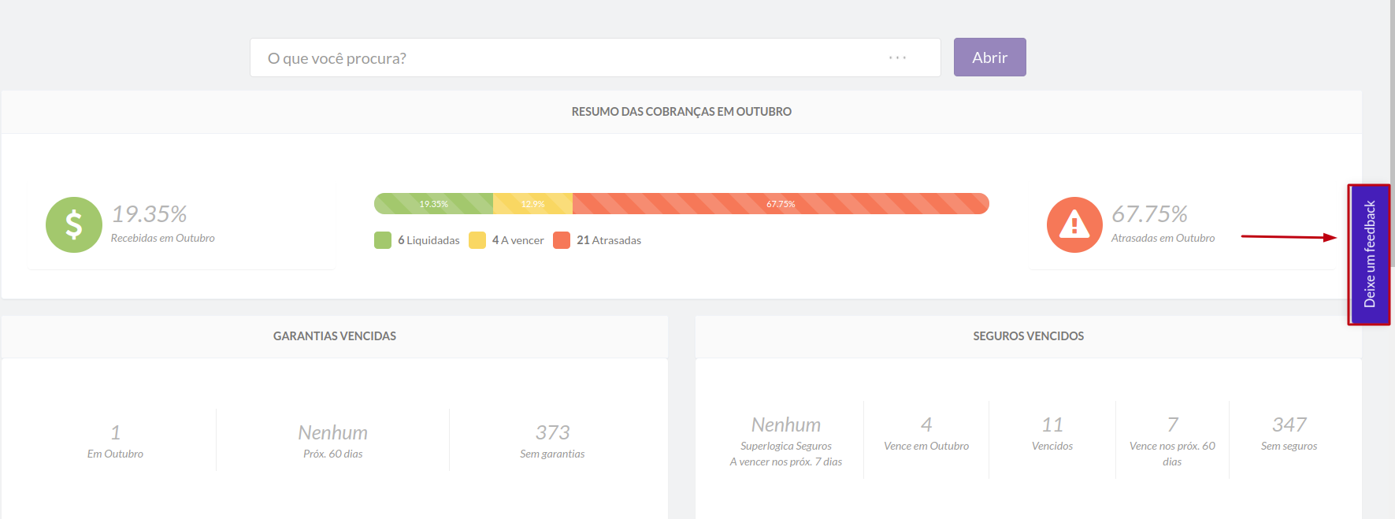Screen dimensions: 1395x519
Task: Click the red Atrasadas legend swatch
Action: (562, 240)
